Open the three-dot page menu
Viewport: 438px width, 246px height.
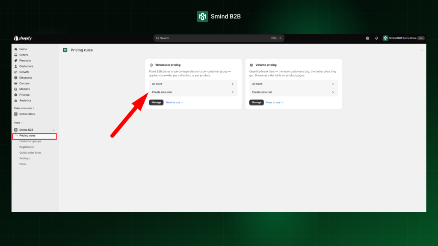(x=421, y=50)
